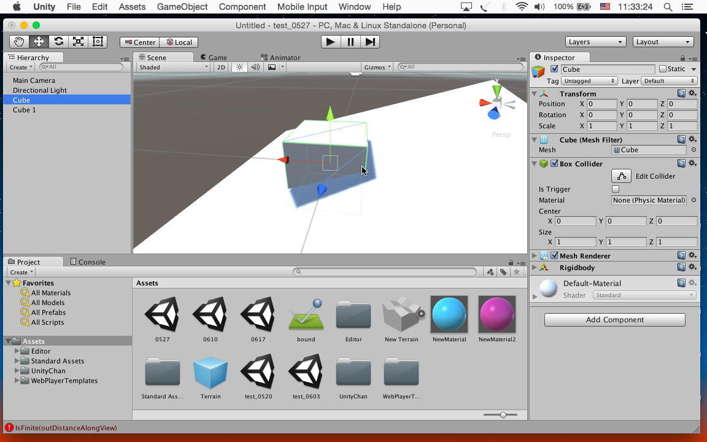Viewport: 707px width, 442px height.
Task: Toggle scene audio speaker icon
Action: [x=255, y=67]
